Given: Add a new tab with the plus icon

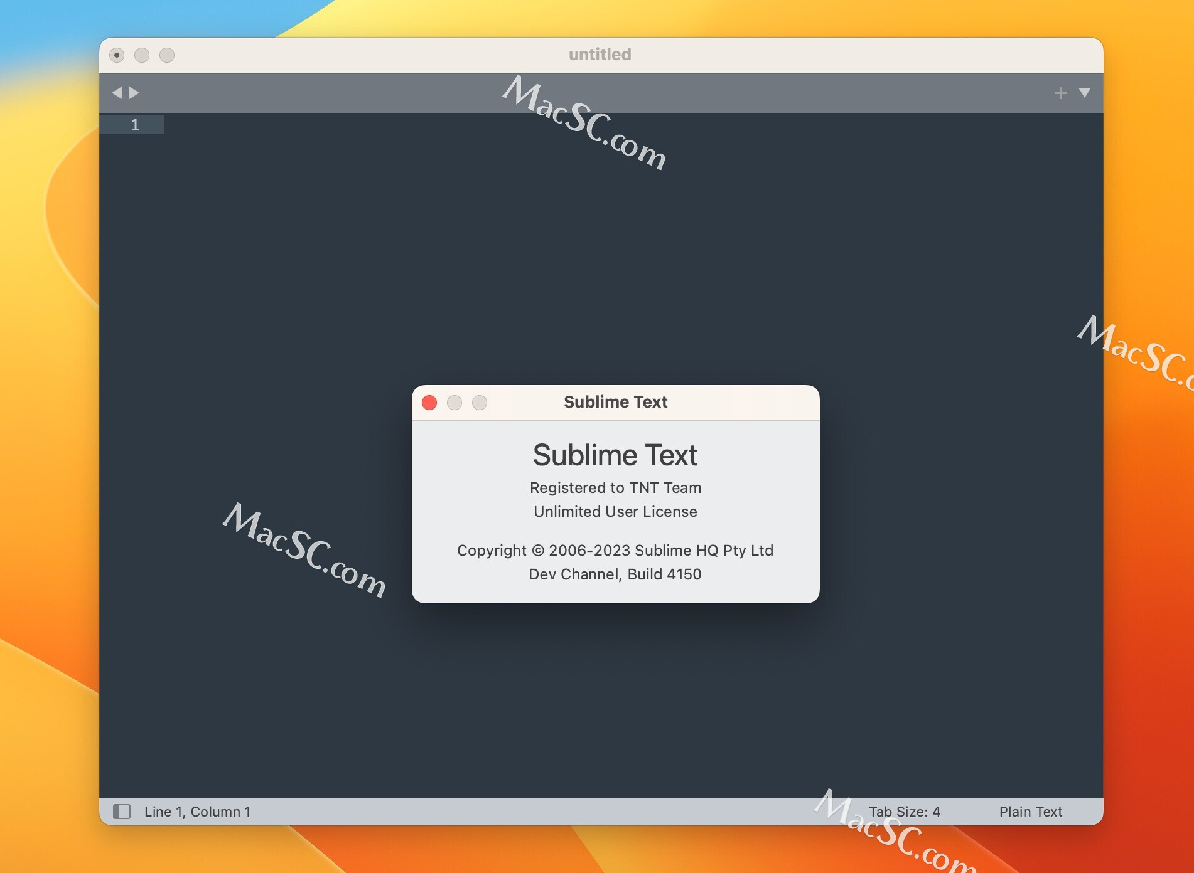Looking at the screenshot, I should tap(1060, 93).
